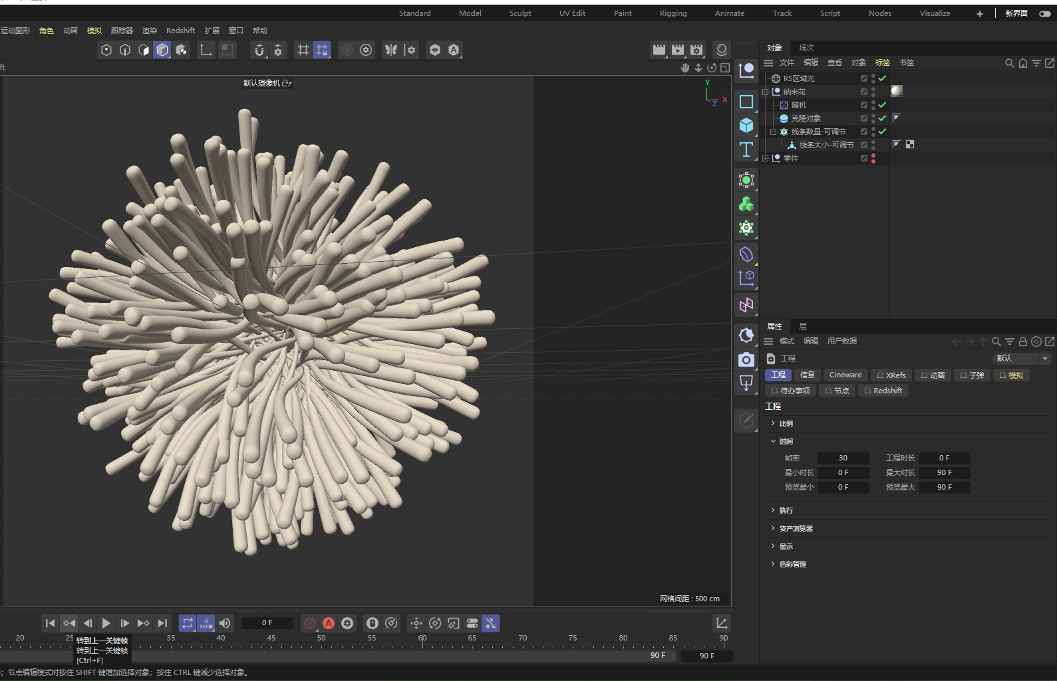This screenshot has height=681, width=1057.
Task: Toggle visibility dots of 纳米花
Action: coord(873,92)
